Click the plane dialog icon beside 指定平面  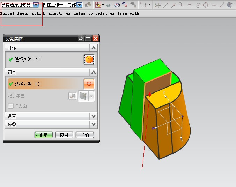[73, 96]
